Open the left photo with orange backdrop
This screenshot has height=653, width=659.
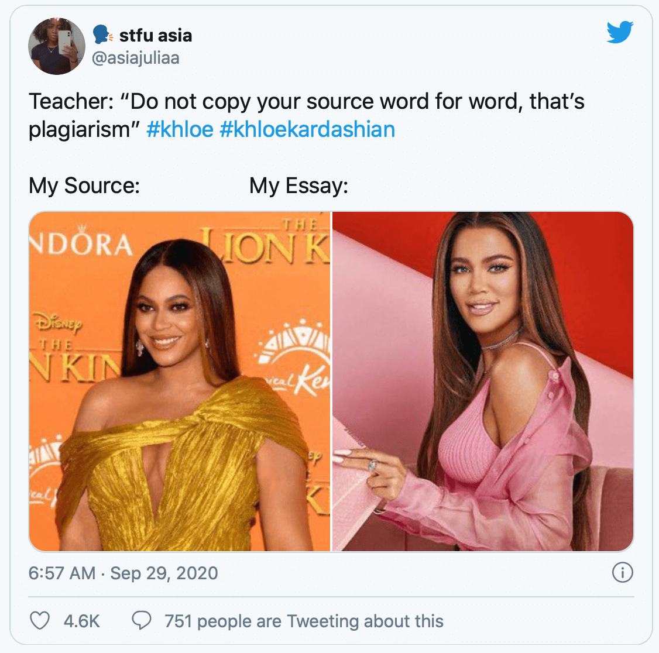click(x=180, y=381)
